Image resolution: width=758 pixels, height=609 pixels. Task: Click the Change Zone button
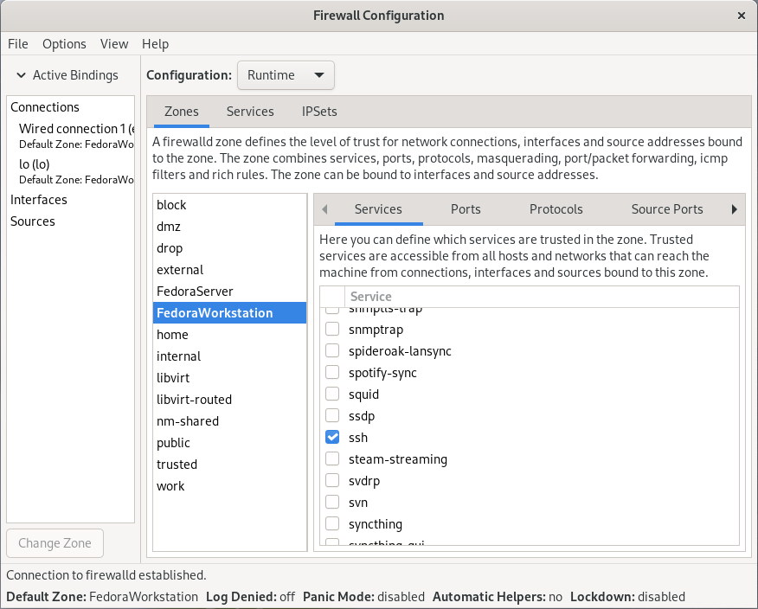pyautogui.click(x=55, y=543)
